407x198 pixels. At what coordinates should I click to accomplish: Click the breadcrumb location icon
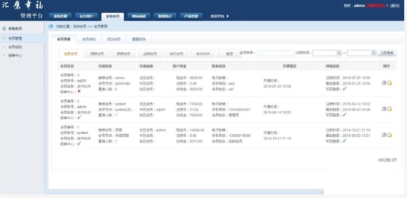pos(51,26)
